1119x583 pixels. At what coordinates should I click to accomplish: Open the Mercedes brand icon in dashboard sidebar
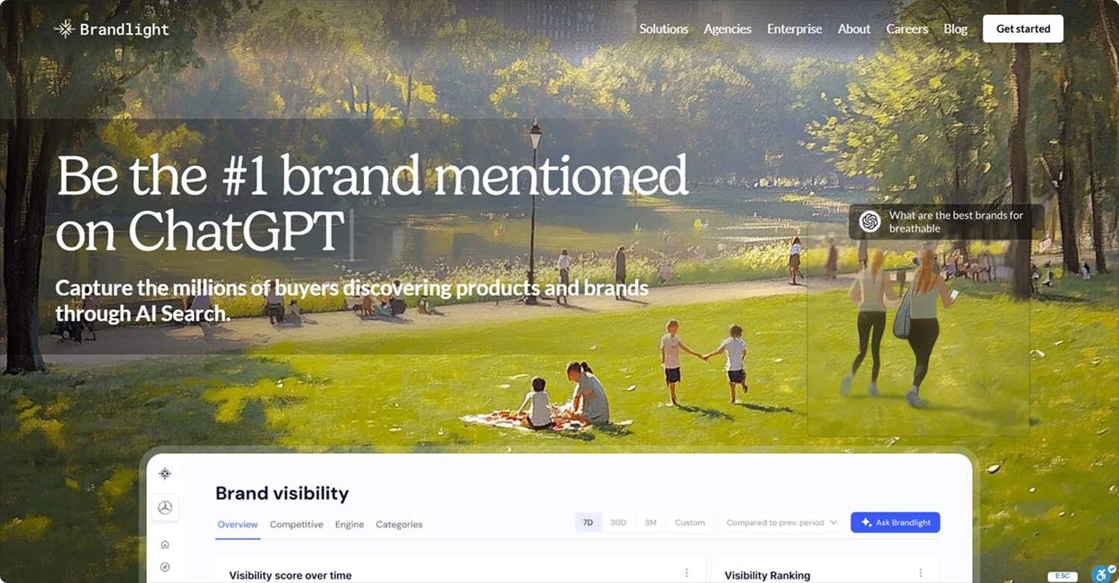point(165,508)
